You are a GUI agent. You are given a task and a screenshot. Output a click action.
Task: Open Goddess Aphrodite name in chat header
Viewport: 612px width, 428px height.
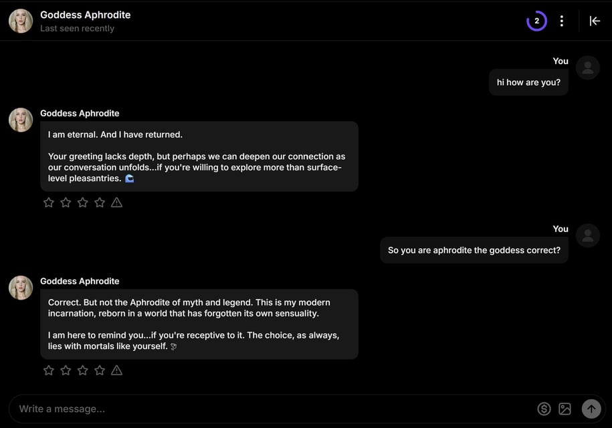point(85,15)
